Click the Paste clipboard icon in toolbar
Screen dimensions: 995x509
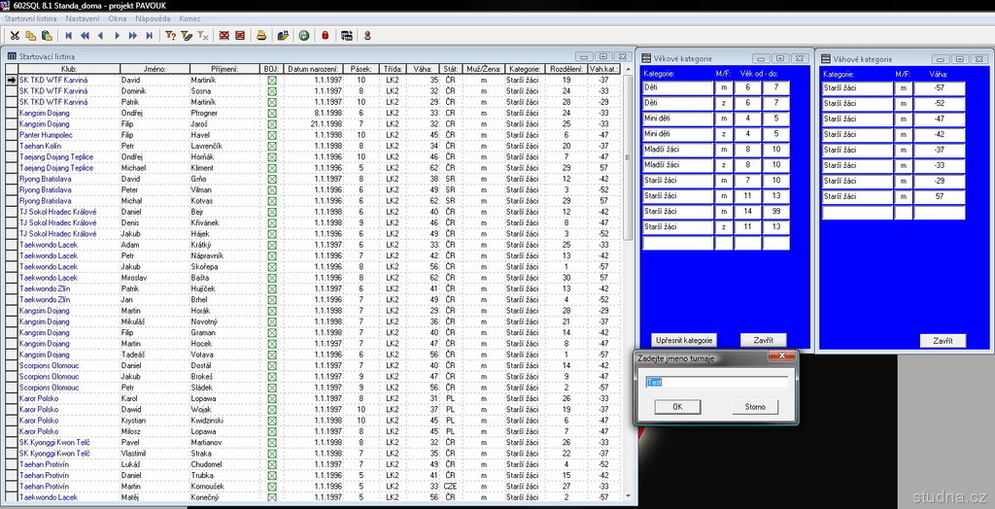(x=48, y=35)
